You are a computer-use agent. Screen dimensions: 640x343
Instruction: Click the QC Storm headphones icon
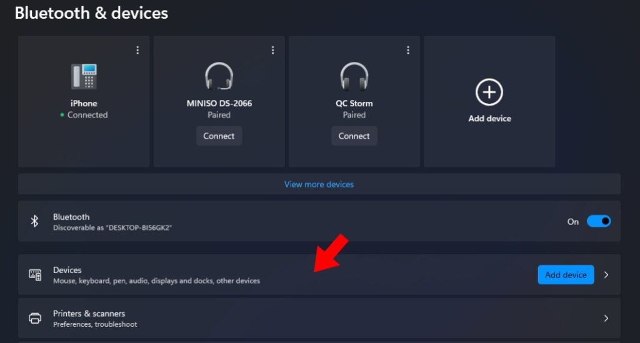coord(354,76)
